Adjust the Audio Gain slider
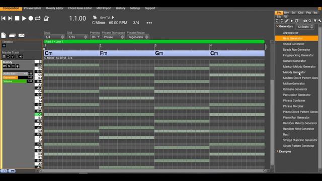 [18, 74]
